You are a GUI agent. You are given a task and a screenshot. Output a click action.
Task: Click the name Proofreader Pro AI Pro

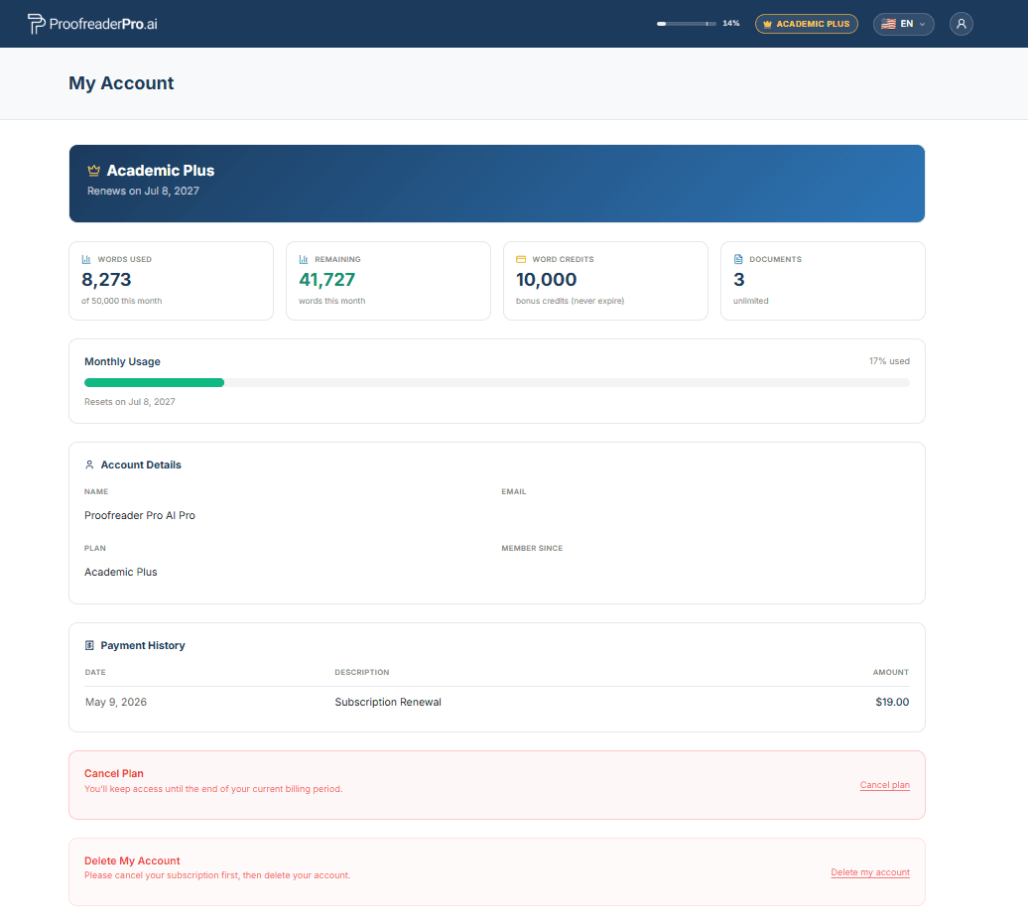coord(140,515)
